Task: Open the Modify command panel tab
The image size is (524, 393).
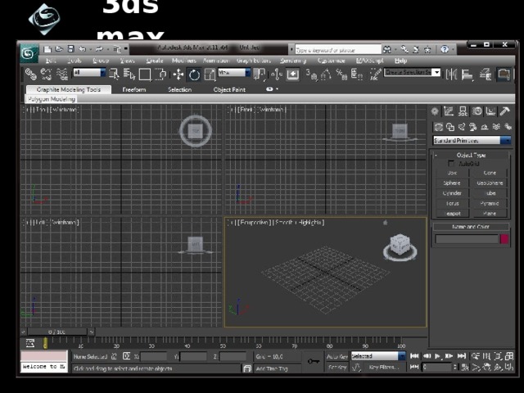Action: [x=449, y=111]
